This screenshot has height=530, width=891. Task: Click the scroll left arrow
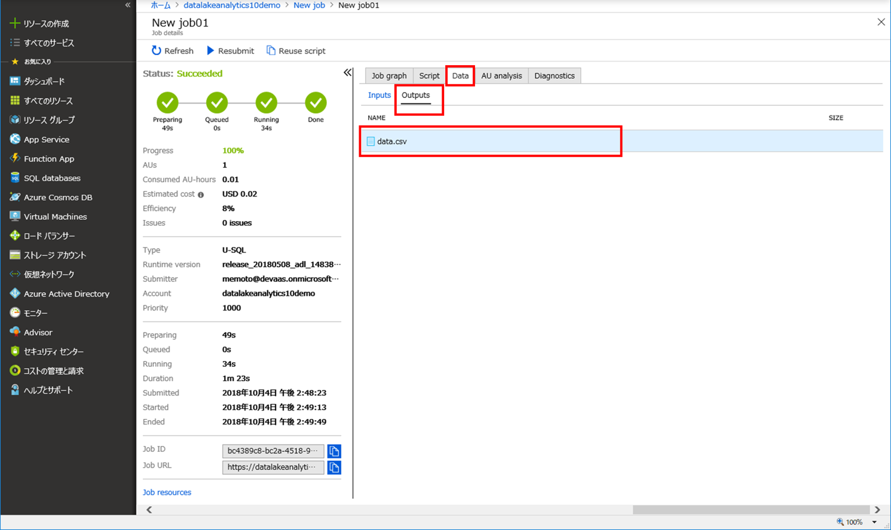click(x=149, y=510)
